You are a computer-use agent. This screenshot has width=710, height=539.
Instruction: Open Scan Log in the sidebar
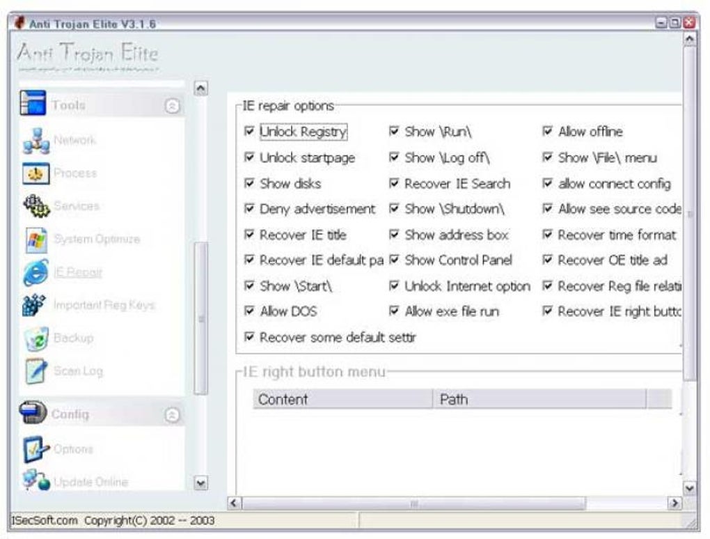coord(79,371)
